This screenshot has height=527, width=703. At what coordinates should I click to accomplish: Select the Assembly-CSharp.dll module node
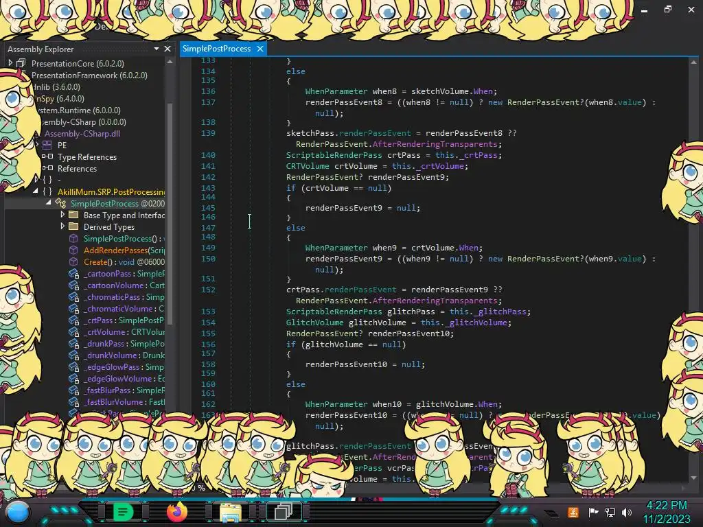(82, 134)
